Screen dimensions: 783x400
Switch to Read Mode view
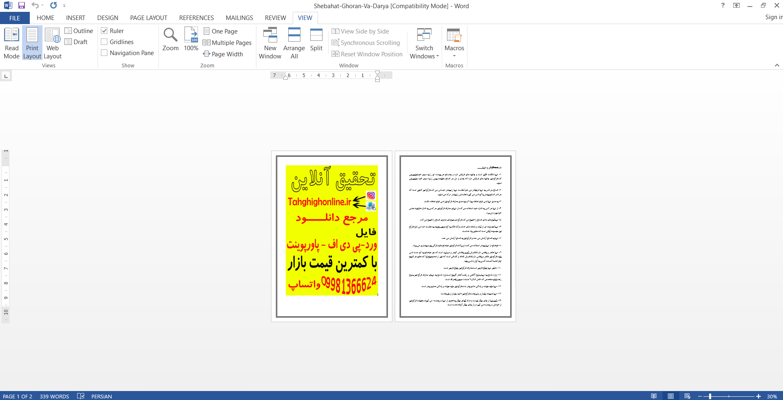click(x=12, y=43)
